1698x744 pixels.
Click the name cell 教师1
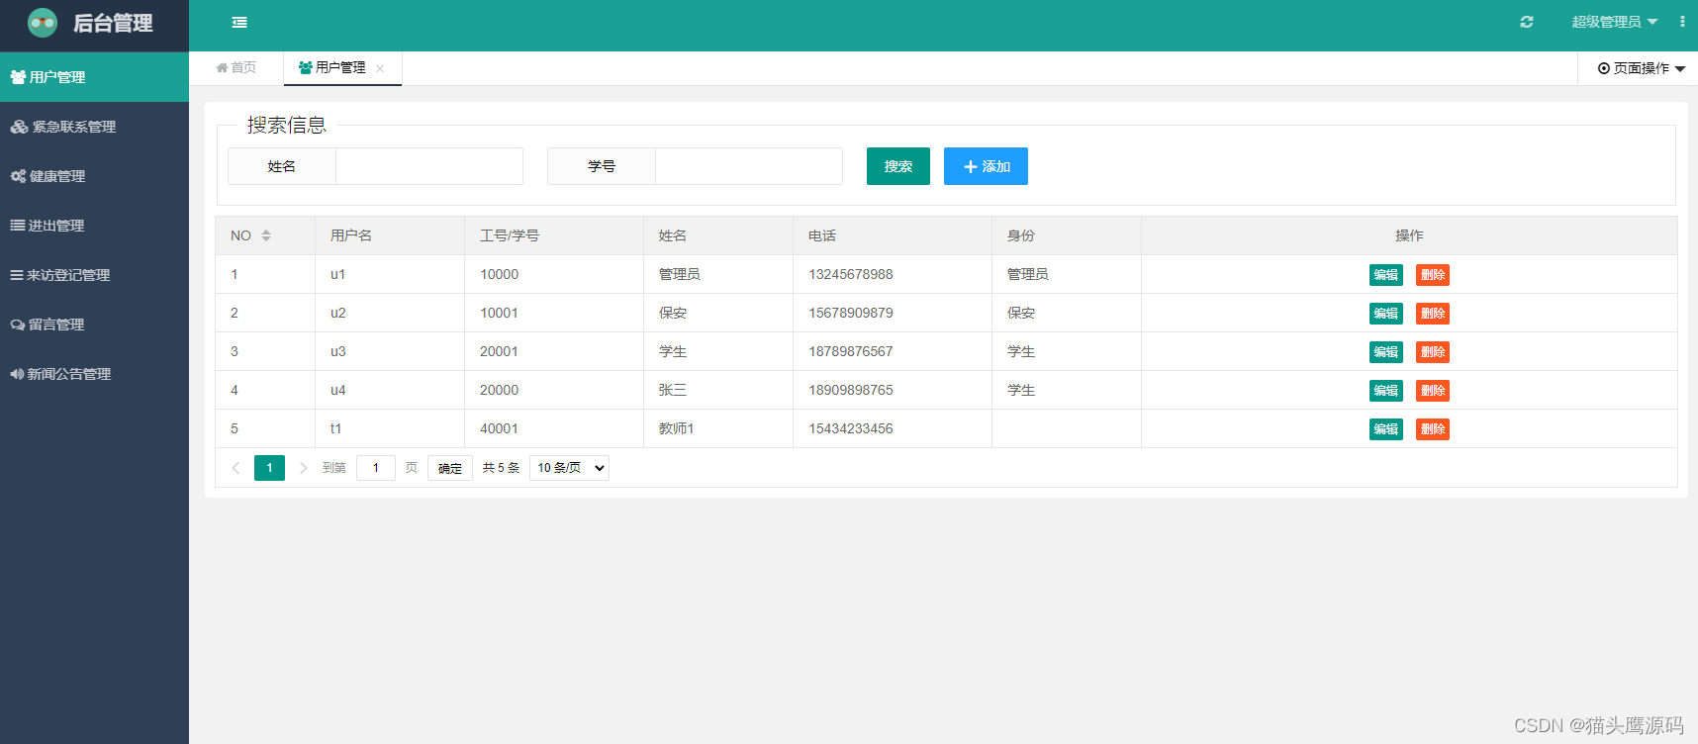tap(677, 428)
